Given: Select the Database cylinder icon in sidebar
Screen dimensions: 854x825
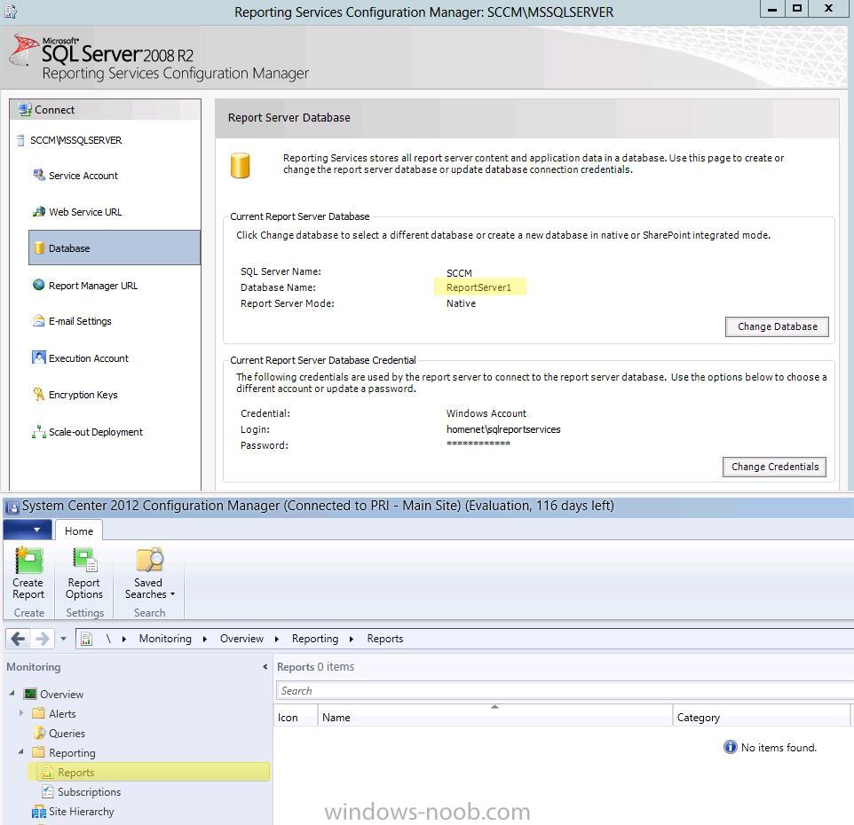Looking at the screenshot, I should point(39,248).
